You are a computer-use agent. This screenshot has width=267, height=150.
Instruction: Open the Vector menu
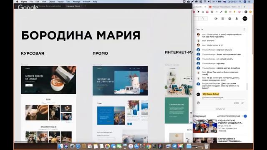tap(60, 2)
